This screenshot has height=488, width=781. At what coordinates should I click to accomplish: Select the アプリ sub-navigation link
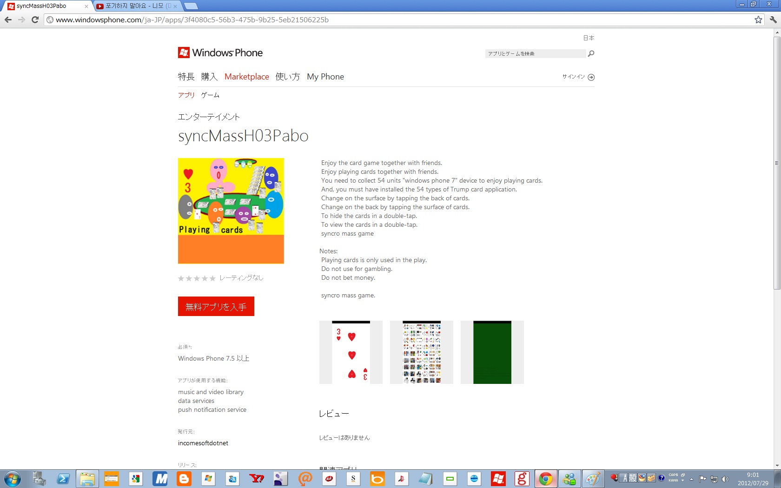186,95
